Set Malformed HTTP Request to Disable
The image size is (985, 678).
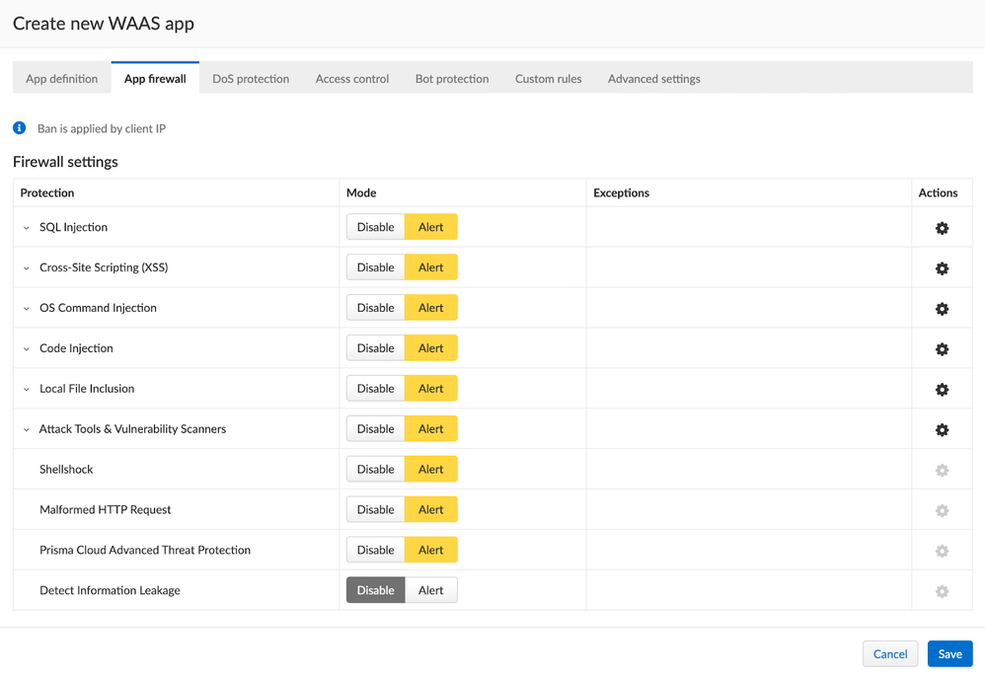(x=375, y=509)
